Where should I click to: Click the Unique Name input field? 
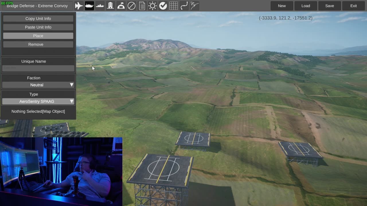(x=38, y=68)
